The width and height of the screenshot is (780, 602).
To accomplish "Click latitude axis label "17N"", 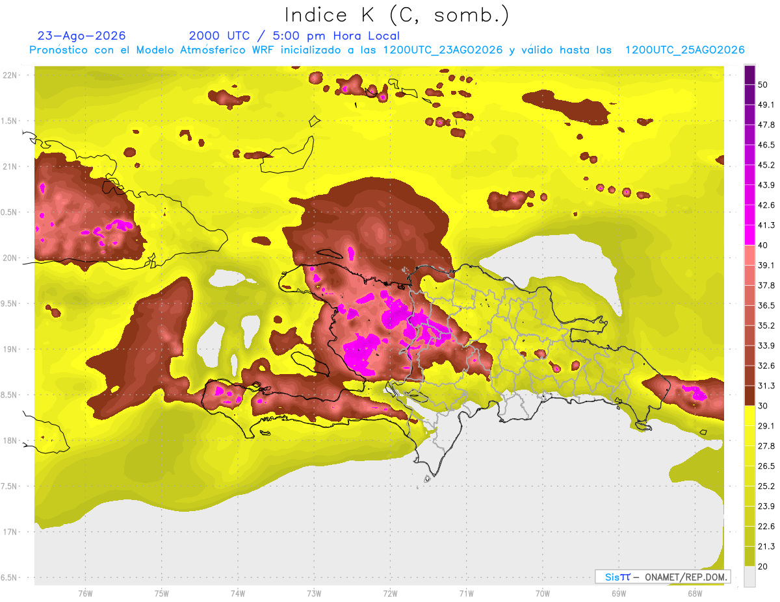I will (x=10, y=532).
